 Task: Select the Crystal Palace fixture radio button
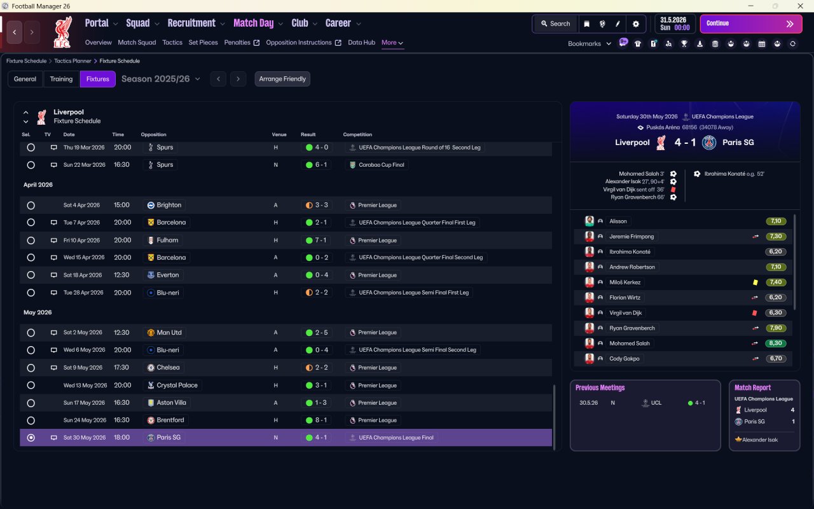(x=31, y=386)
